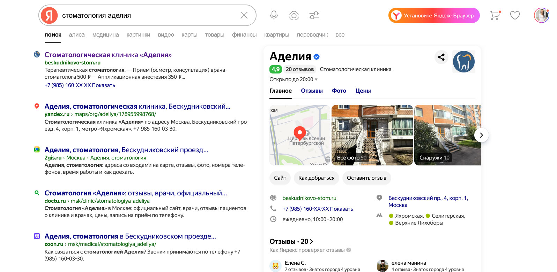Click the 20 отзывов badge
557x272 pixels.
point(299,69)
